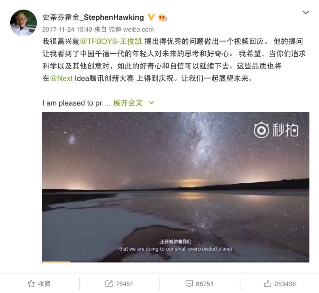The image size is (319, 293).
Task: Play the starry sky video
Action: [176, 187]
